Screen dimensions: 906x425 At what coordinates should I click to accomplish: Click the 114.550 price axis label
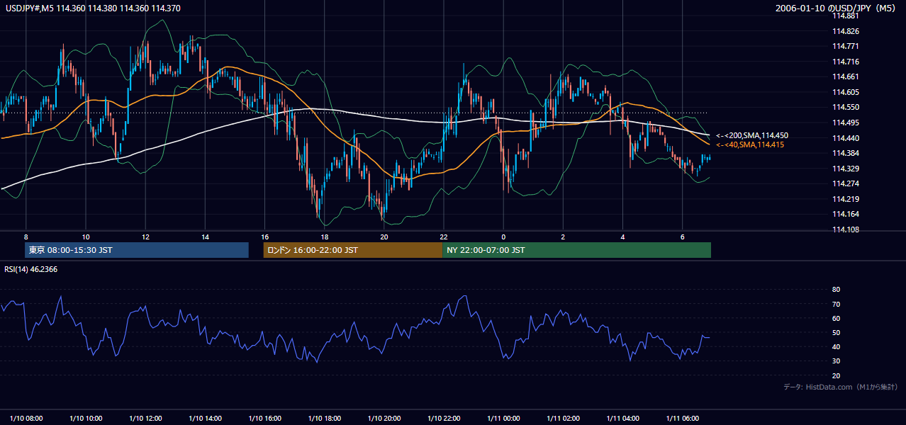[x=845, y=107]
